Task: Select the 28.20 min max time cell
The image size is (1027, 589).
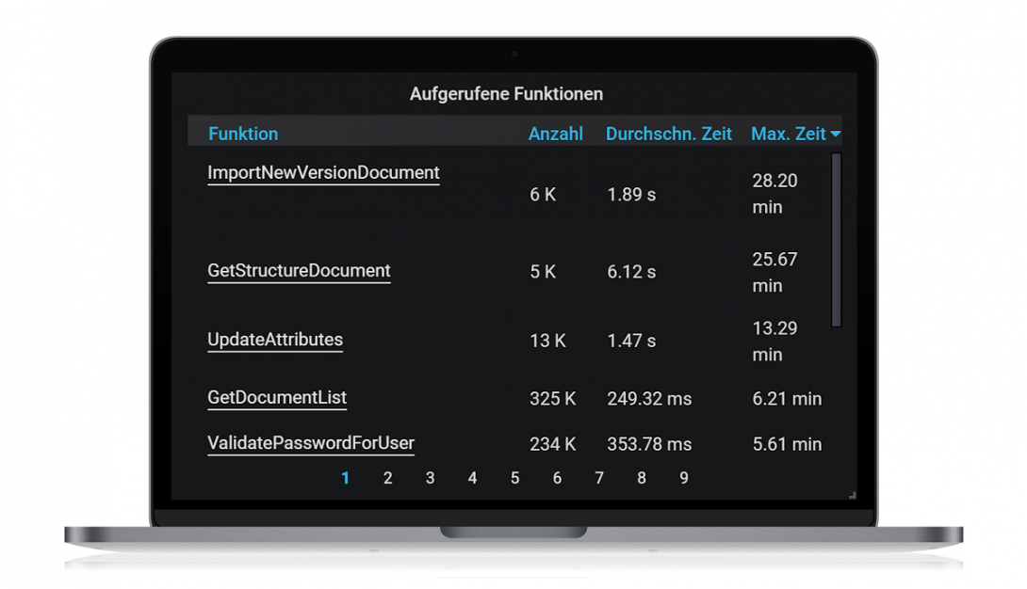Action: coord(774,194)
